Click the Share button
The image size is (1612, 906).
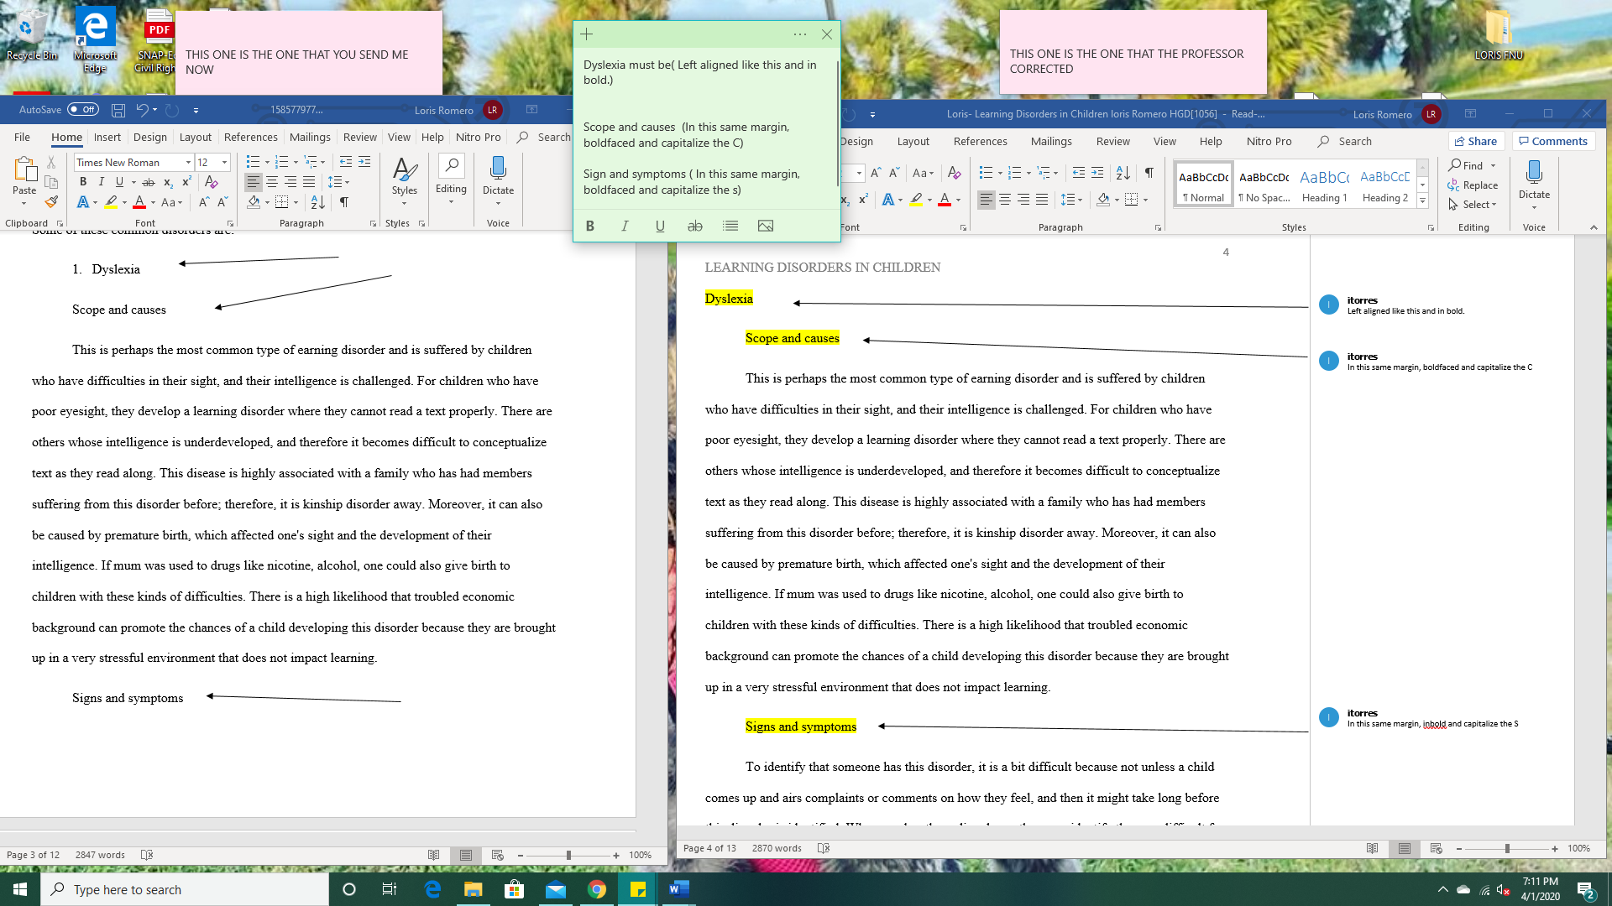1476,141
